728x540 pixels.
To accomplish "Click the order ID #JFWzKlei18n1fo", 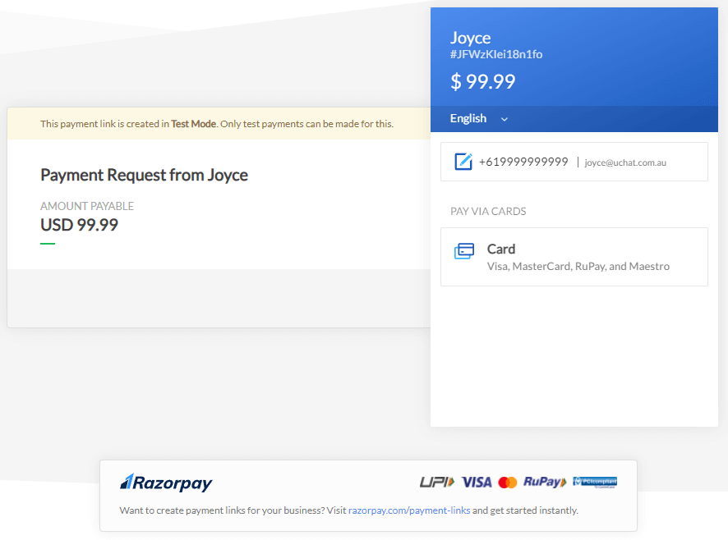I will [x=495, y=55].
